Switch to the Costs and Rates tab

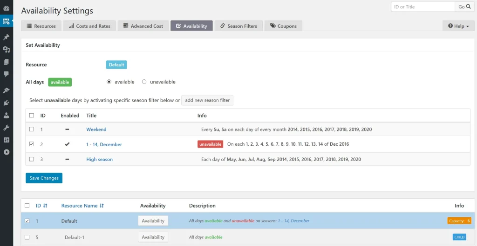click(90, 26)
